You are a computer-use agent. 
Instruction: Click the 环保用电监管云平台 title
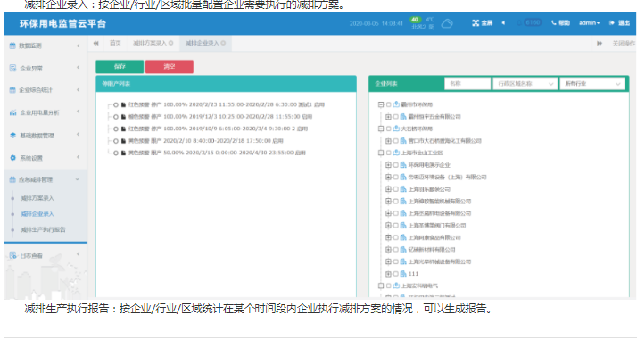coord(63,23)
